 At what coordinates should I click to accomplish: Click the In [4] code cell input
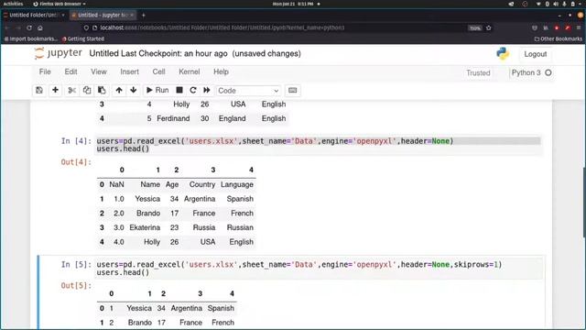[318, 145]
